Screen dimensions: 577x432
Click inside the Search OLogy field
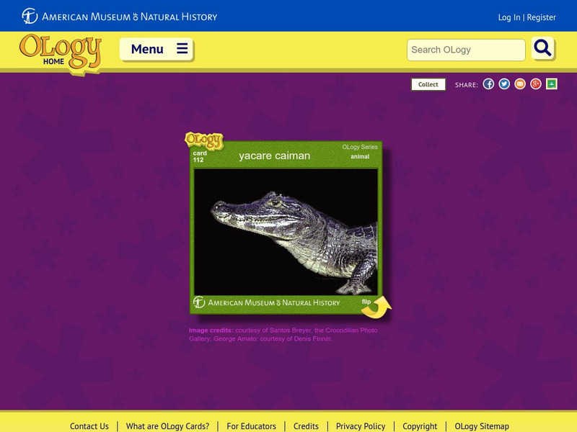click(x=465, y=50)
